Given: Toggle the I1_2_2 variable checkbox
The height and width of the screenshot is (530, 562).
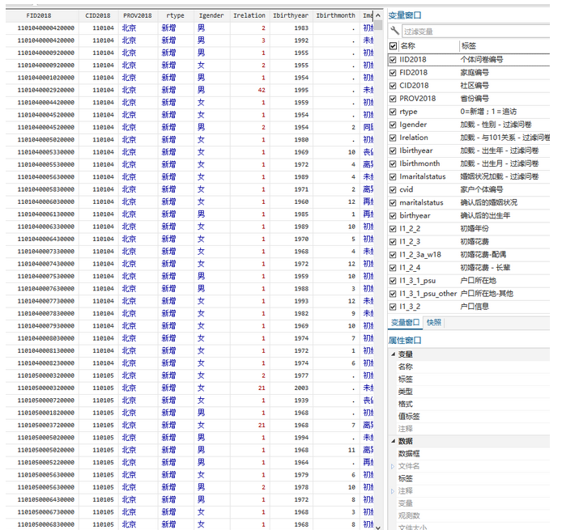Looking at the screenshot, I should [393, 229].
